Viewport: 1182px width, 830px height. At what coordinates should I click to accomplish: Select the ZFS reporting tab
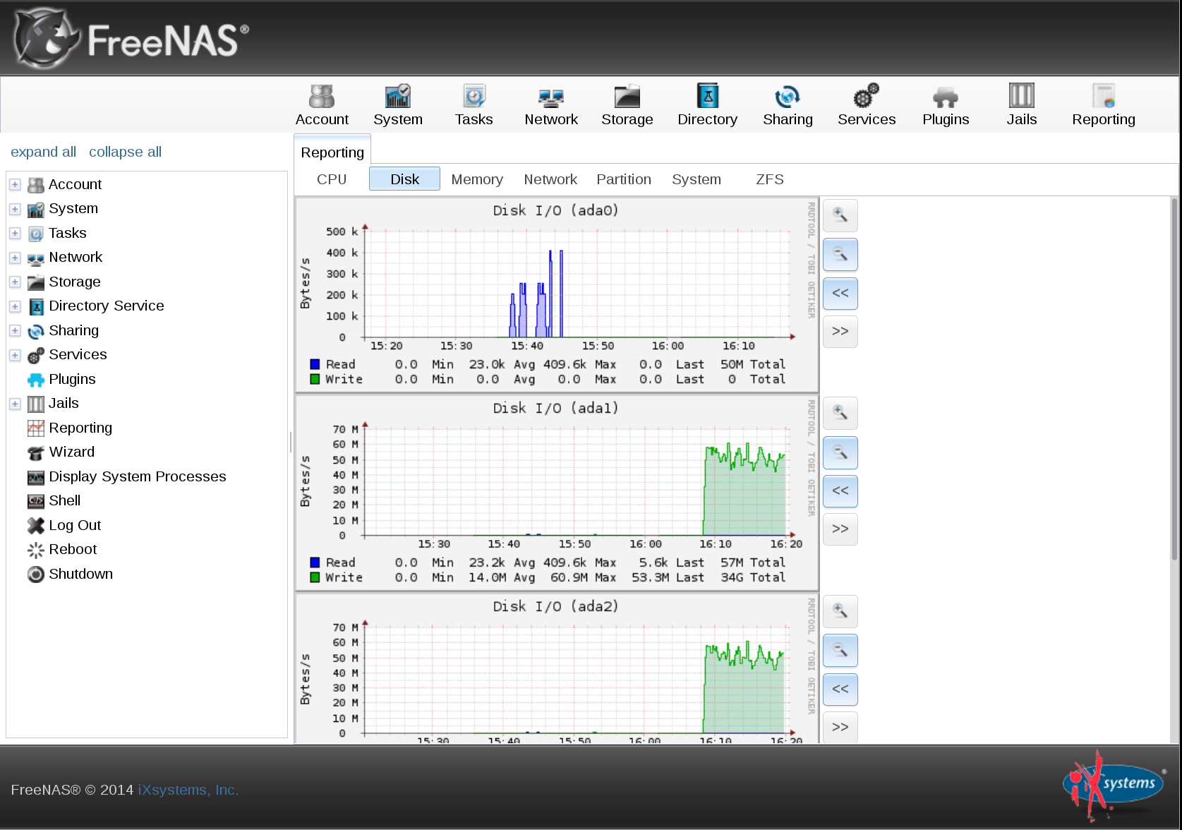coord(769,179)
